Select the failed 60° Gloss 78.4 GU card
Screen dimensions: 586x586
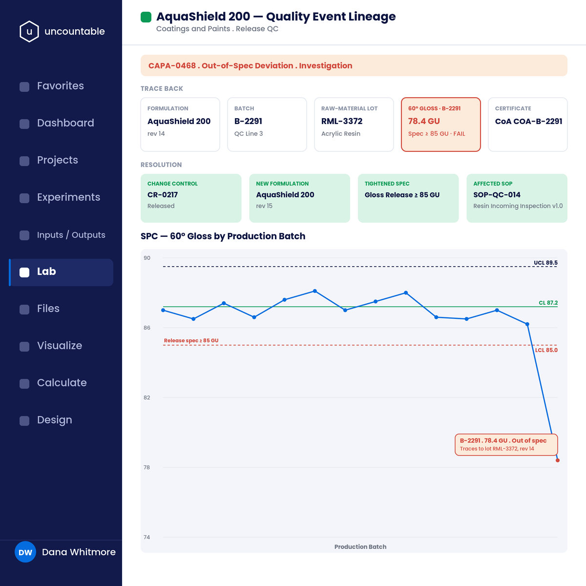click(x=441, y=125)
